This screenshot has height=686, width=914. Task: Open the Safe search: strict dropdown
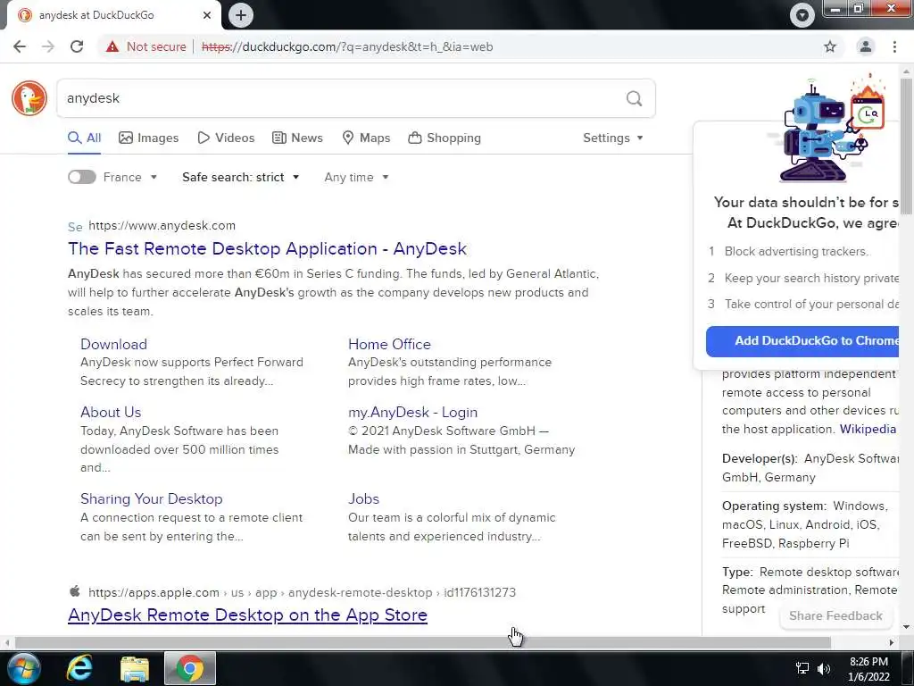[240, 177]
